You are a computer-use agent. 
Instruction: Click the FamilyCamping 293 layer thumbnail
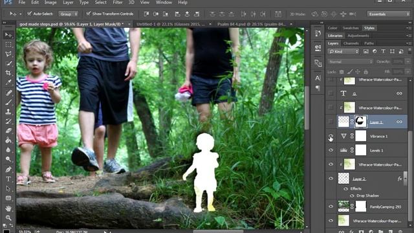343,206
